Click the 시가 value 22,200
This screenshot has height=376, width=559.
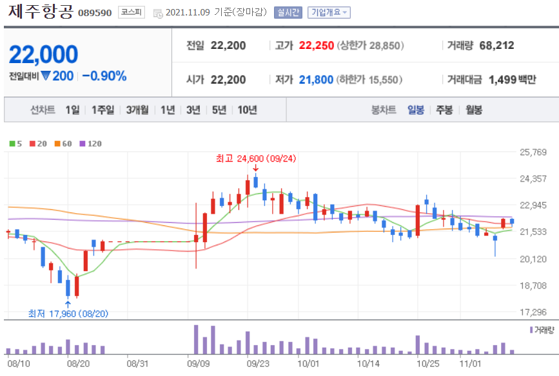coord(228,80)
